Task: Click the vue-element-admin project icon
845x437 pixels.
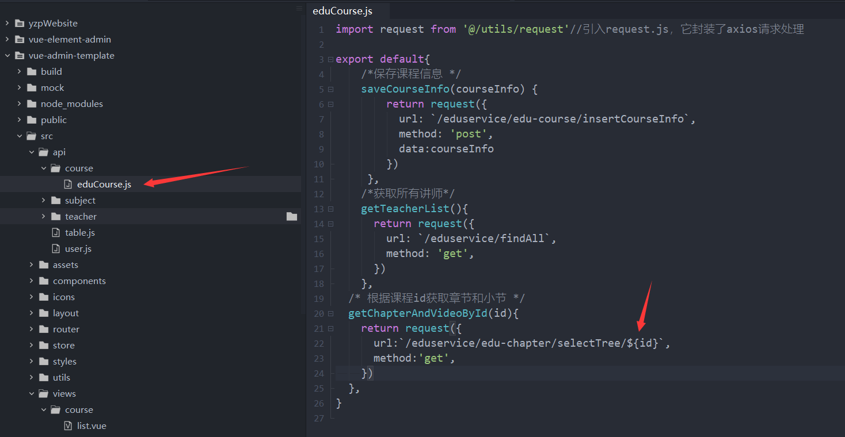Action: coord(20,40)
